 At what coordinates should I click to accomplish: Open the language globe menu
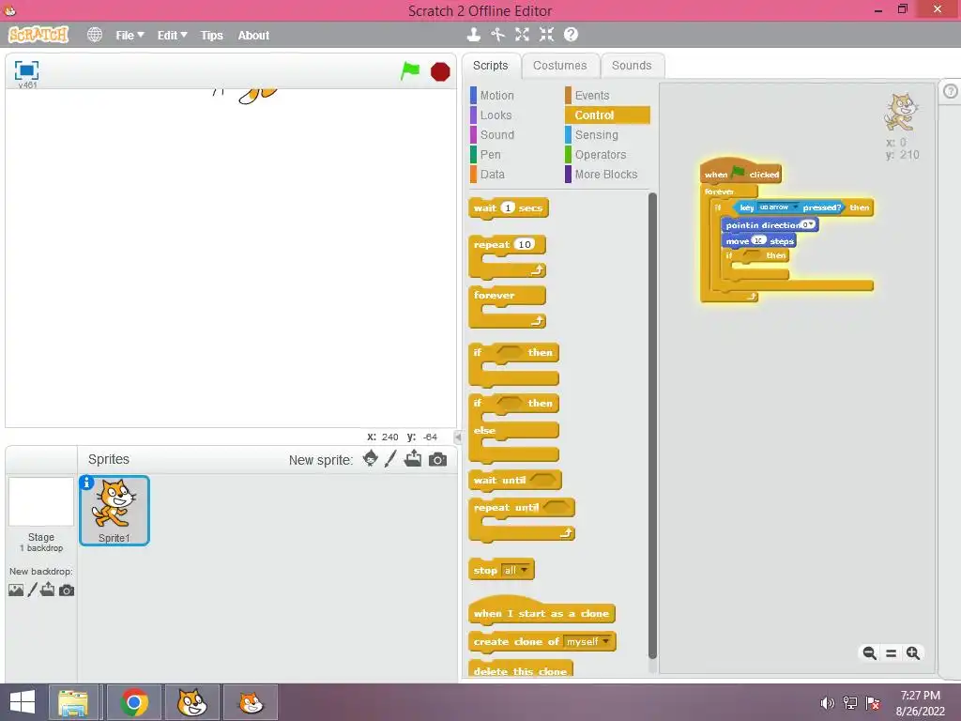95,35
